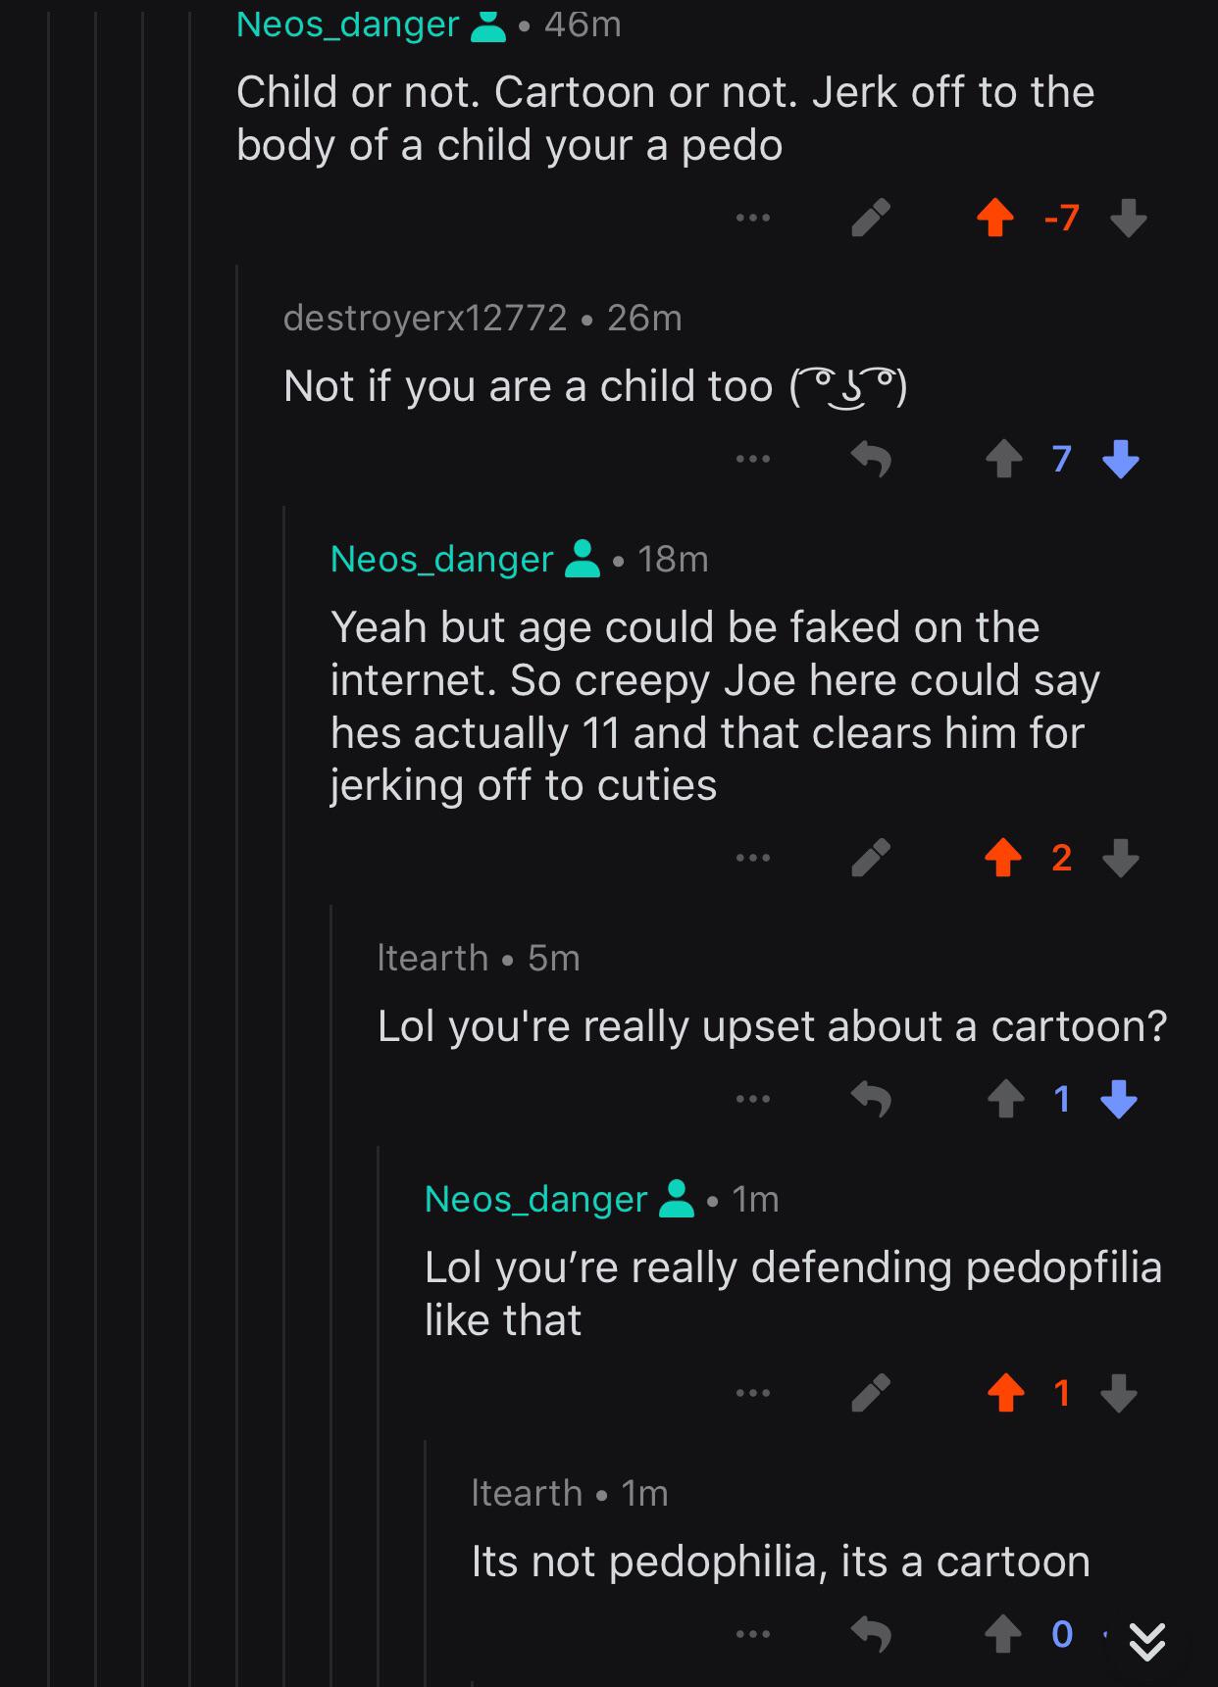Open options menu on the last comment
Screen dimensions: 1218x1687
click(x=753, y=1632)
